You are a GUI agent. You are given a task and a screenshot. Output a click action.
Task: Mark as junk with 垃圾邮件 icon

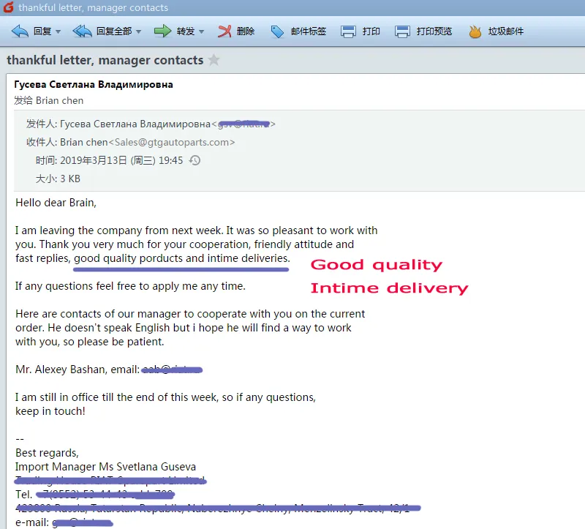point(475,31)
